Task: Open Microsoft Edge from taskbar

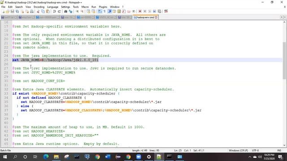Action: click(46, 157)
